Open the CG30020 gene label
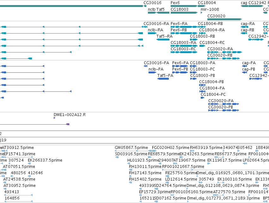 (216, 16)
